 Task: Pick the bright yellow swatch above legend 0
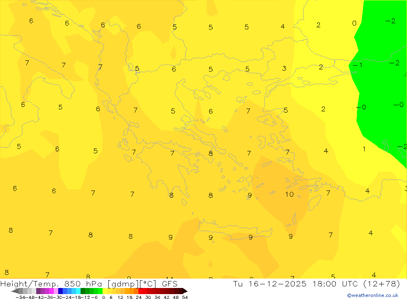105,291
